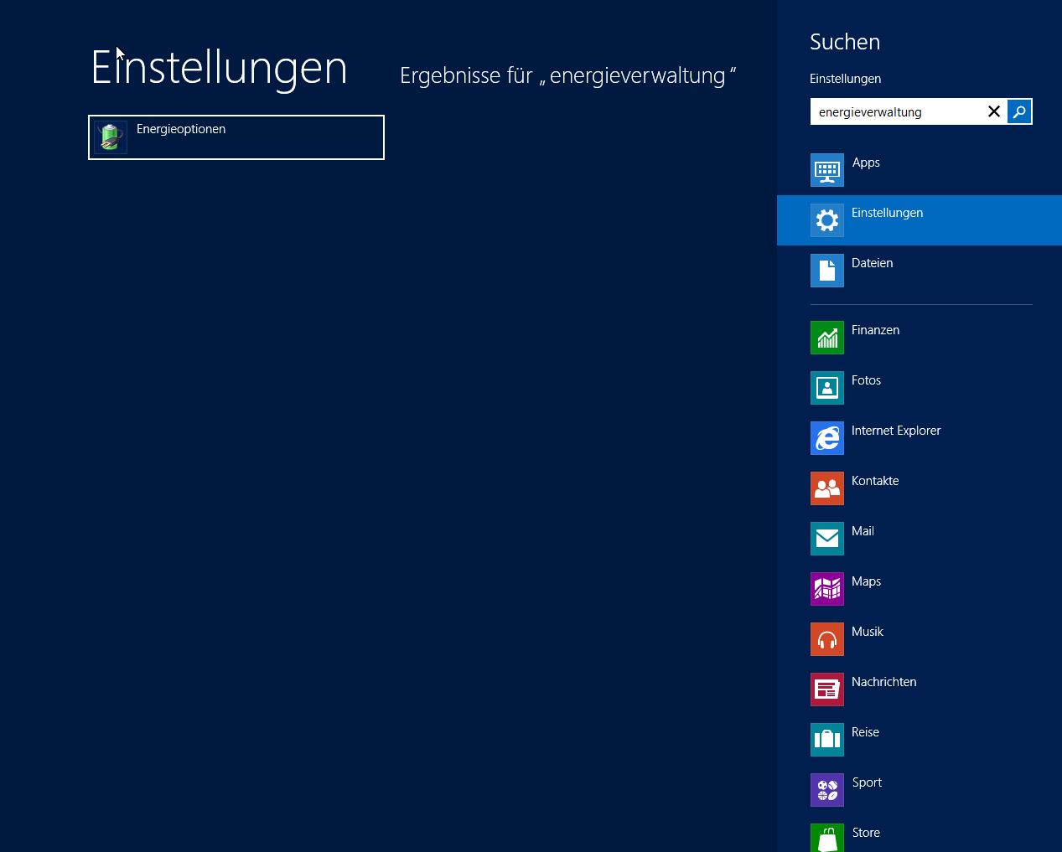
Task: Clear the search text with the X button
Action: [x=994, y=111]
